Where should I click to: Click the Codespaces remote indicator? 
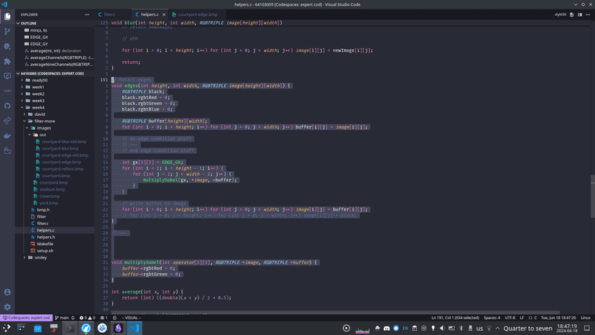pos(26,318)
